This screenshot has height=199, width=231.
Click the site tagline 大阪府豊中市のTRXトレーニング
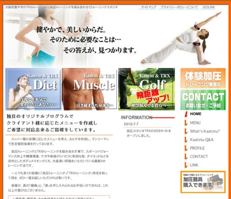[x=62, y=7]
